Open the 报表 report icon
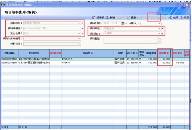 point(129,18)
